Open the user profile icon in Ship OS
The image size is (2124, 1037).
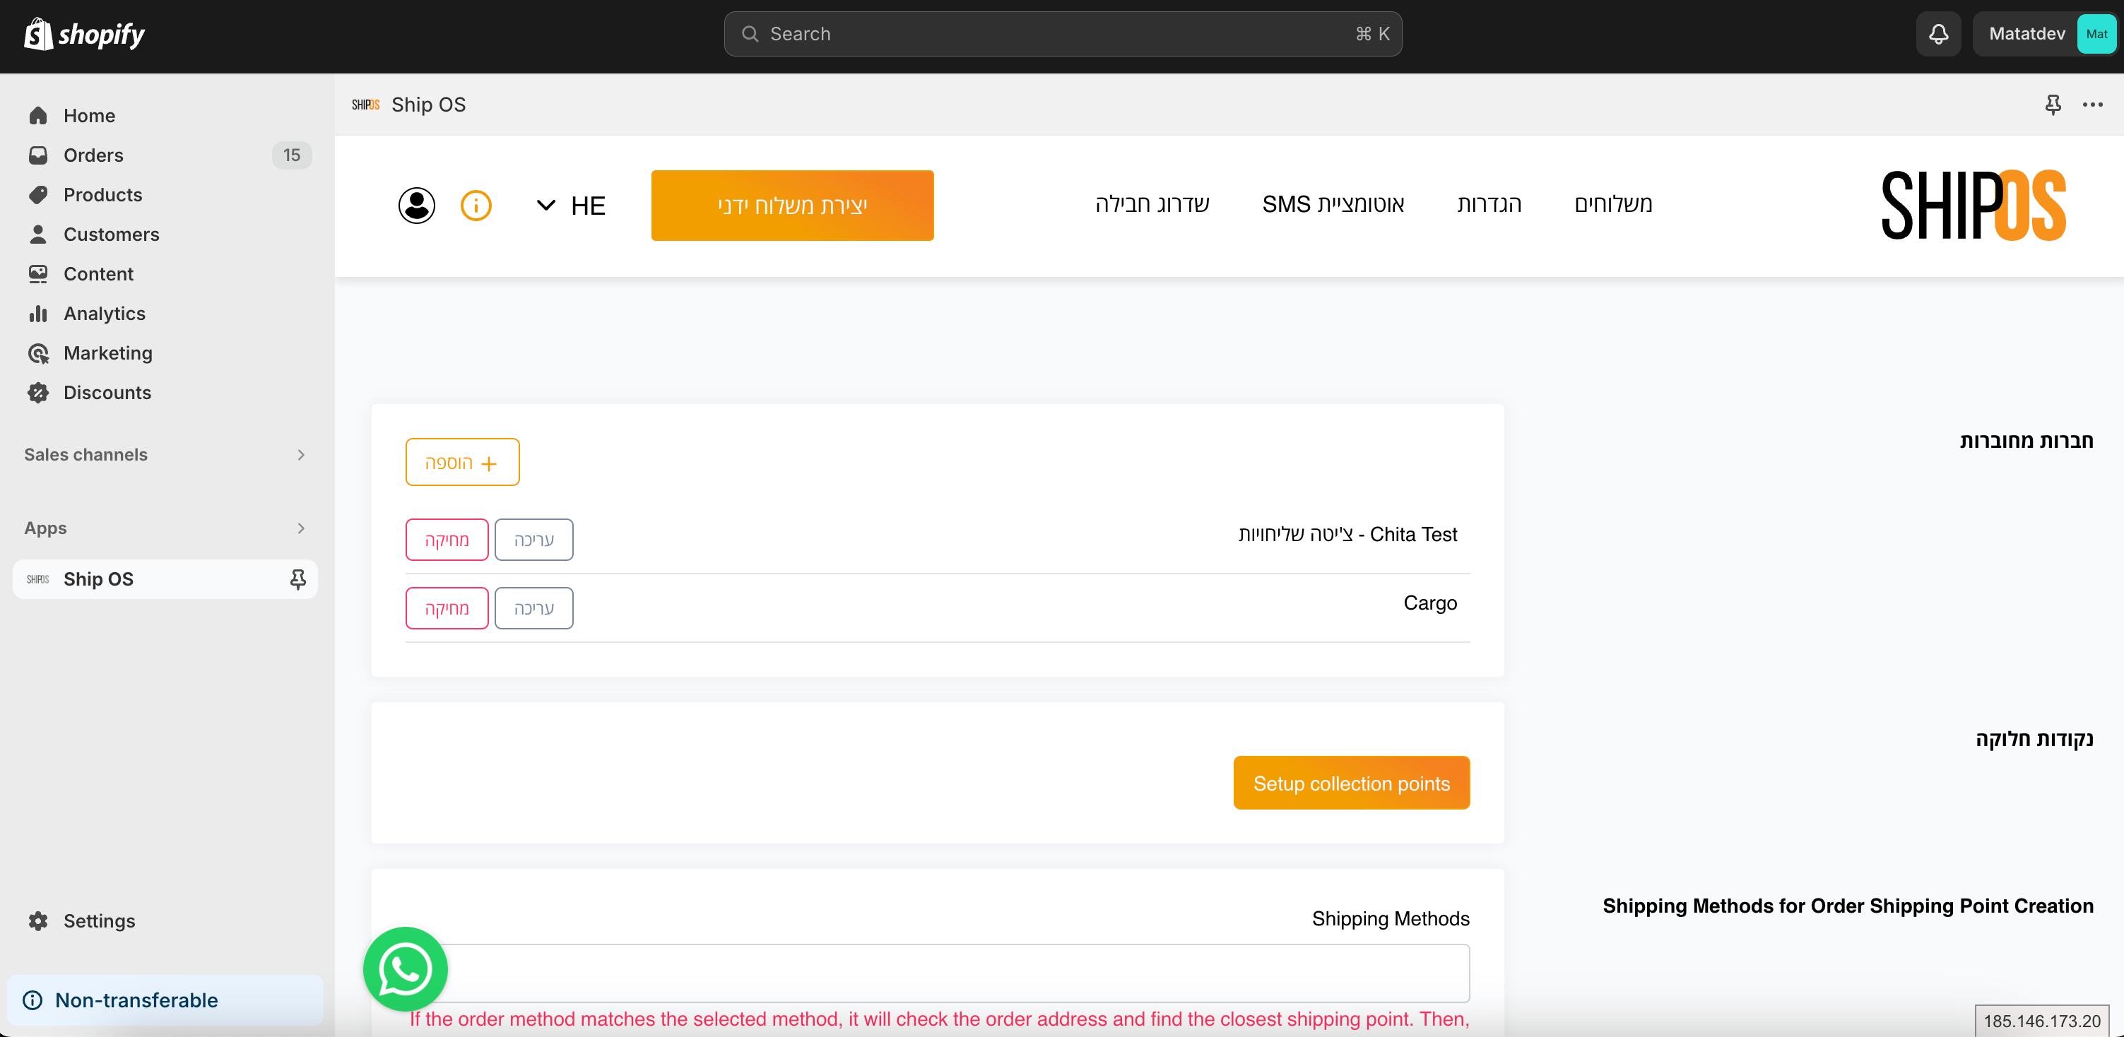(x=416, y=206)
